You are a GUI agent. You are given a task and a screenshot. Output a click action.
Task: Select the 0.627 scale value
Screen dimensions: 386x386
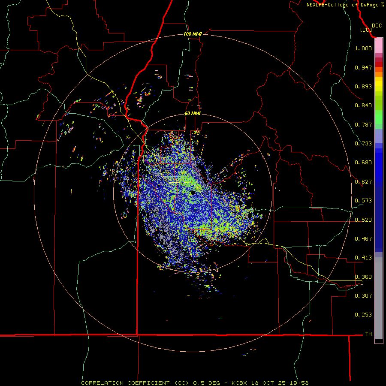pyautogui.click(x=363, y=182)
